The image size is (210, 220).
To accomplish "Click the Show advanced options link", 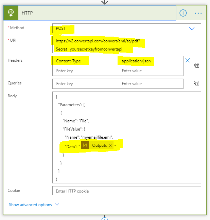I will click(x=31, y=205).
